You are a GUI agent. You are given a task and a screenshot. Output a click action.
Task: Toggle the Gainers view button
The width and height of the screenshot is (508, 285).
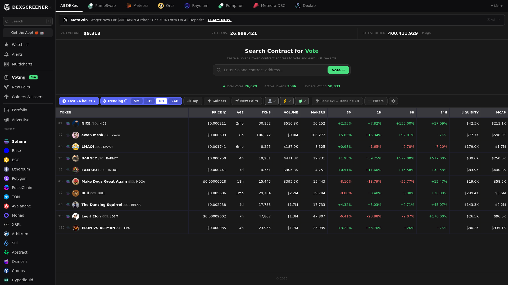[217, 101]
